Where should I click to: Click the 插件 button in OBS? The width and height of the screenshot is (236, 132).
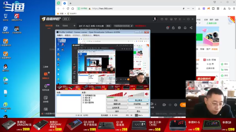click(x=117, y=111)
